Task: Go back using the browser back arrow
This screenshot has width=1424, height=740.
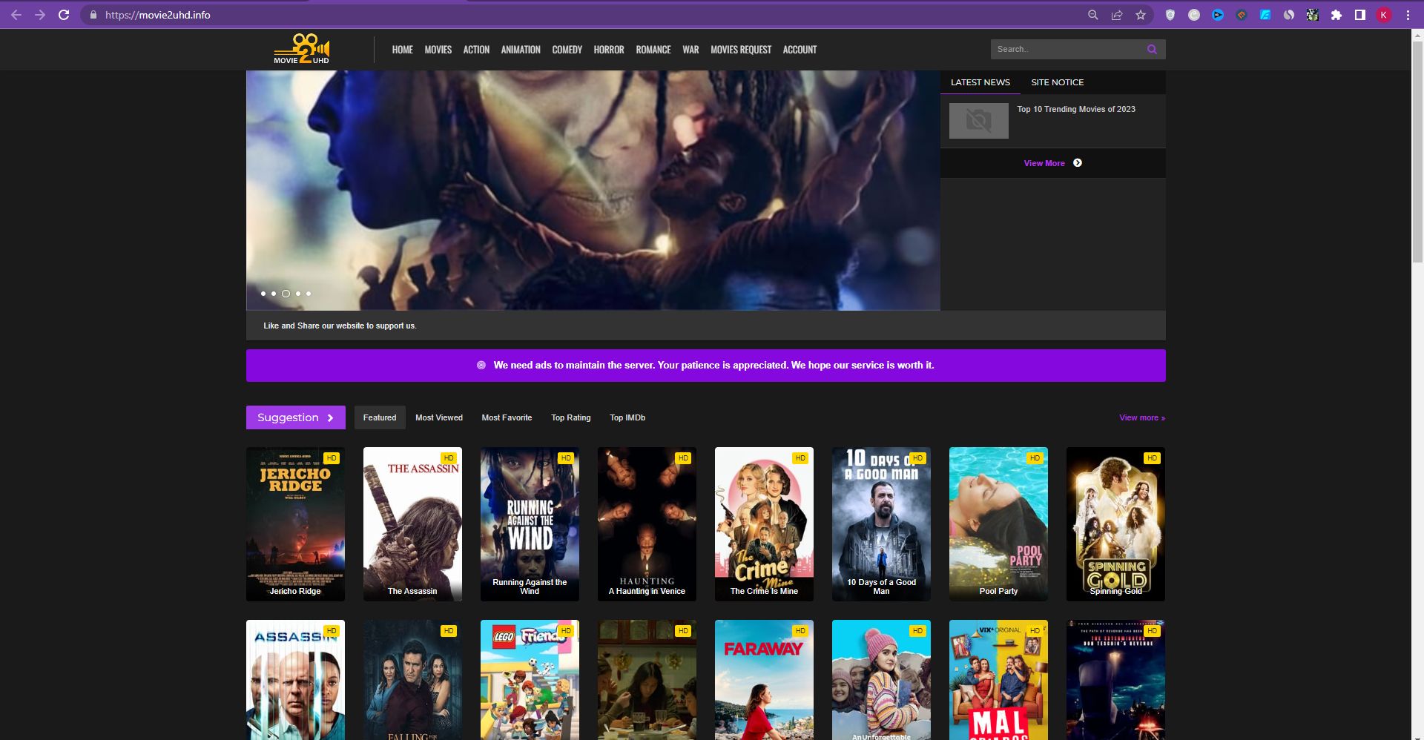Action: (16, 15)
